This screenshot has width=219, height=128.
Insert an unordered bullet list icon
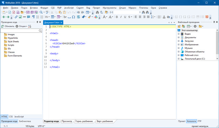click(38, 17)
